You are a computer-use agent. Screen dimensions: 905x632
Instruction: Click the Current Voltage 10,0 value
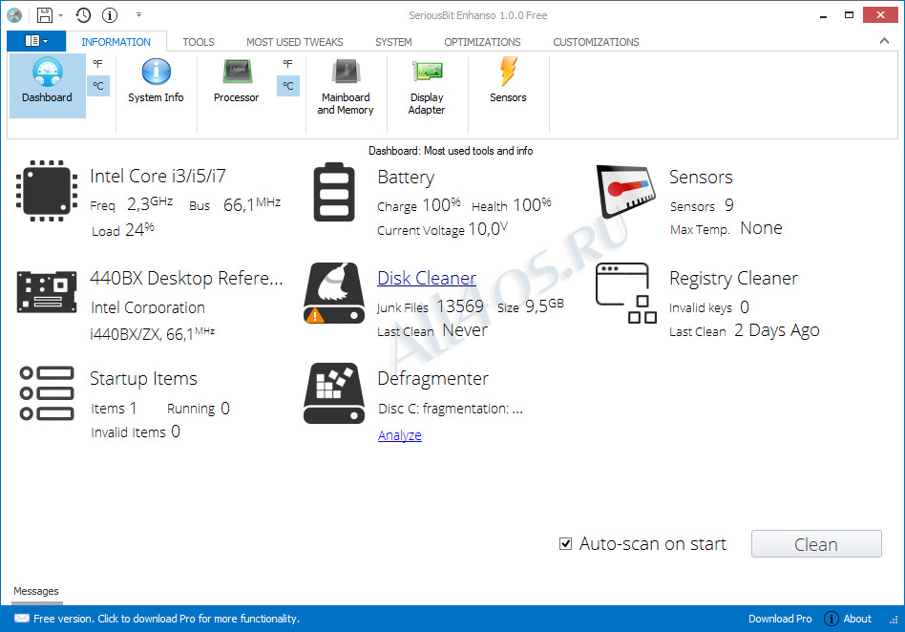(x=488, y=229)
